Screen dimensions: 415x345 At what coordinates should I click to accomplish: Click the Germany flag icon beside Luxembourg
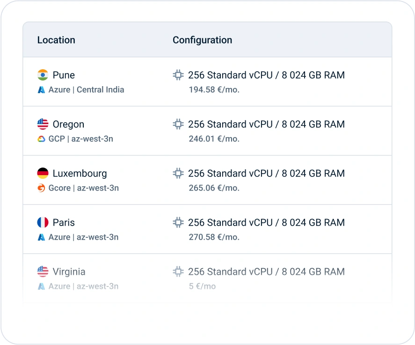tap(43, 173)
